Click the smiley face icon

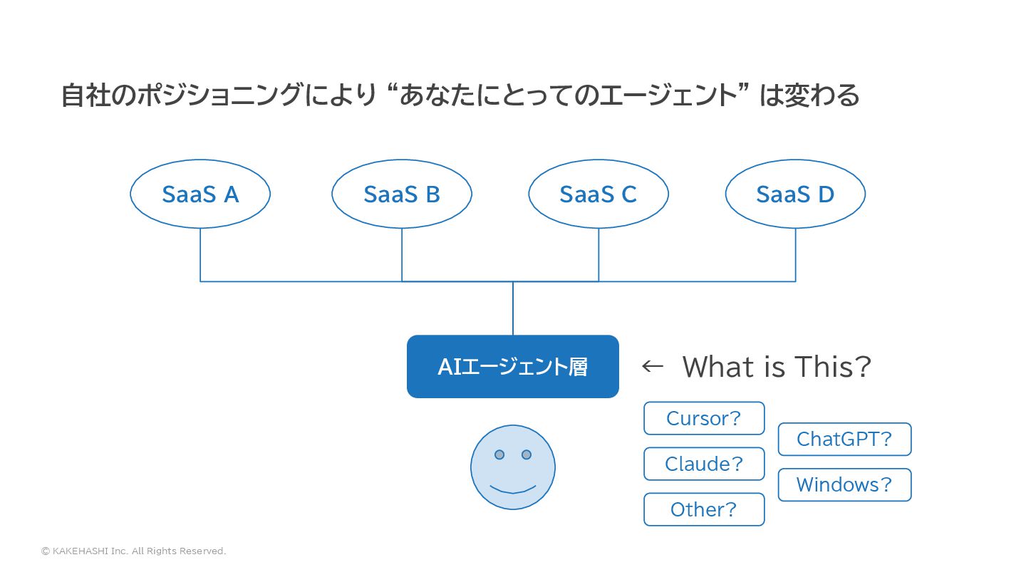[513, 467]
